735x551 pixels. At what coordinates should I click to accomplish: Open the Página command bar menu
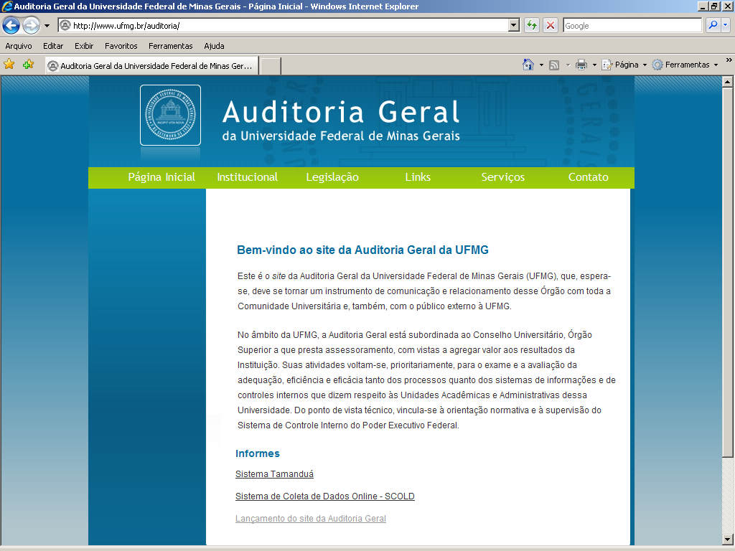click(624, 65)
